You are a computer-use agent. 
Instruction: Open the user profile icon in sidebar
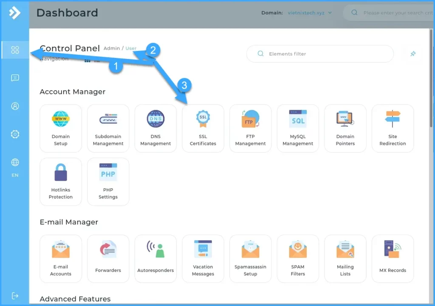pos(15,106)
